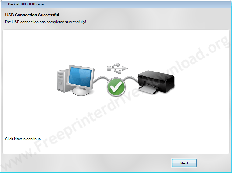232x173 pixels.
Task: Click the monitor's round stand base
Action: (81, 92)
